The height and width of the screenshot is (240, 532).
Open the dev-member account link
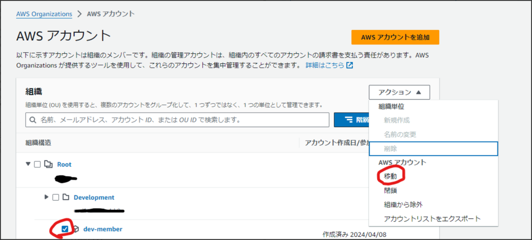tap(103, 229)
